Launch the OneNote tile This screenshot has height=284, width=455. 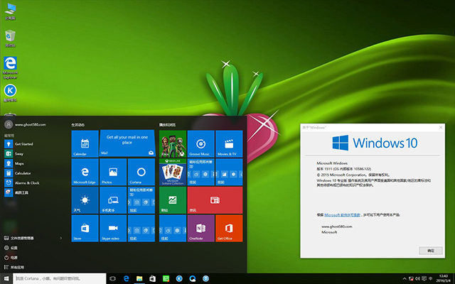point(200,229)
